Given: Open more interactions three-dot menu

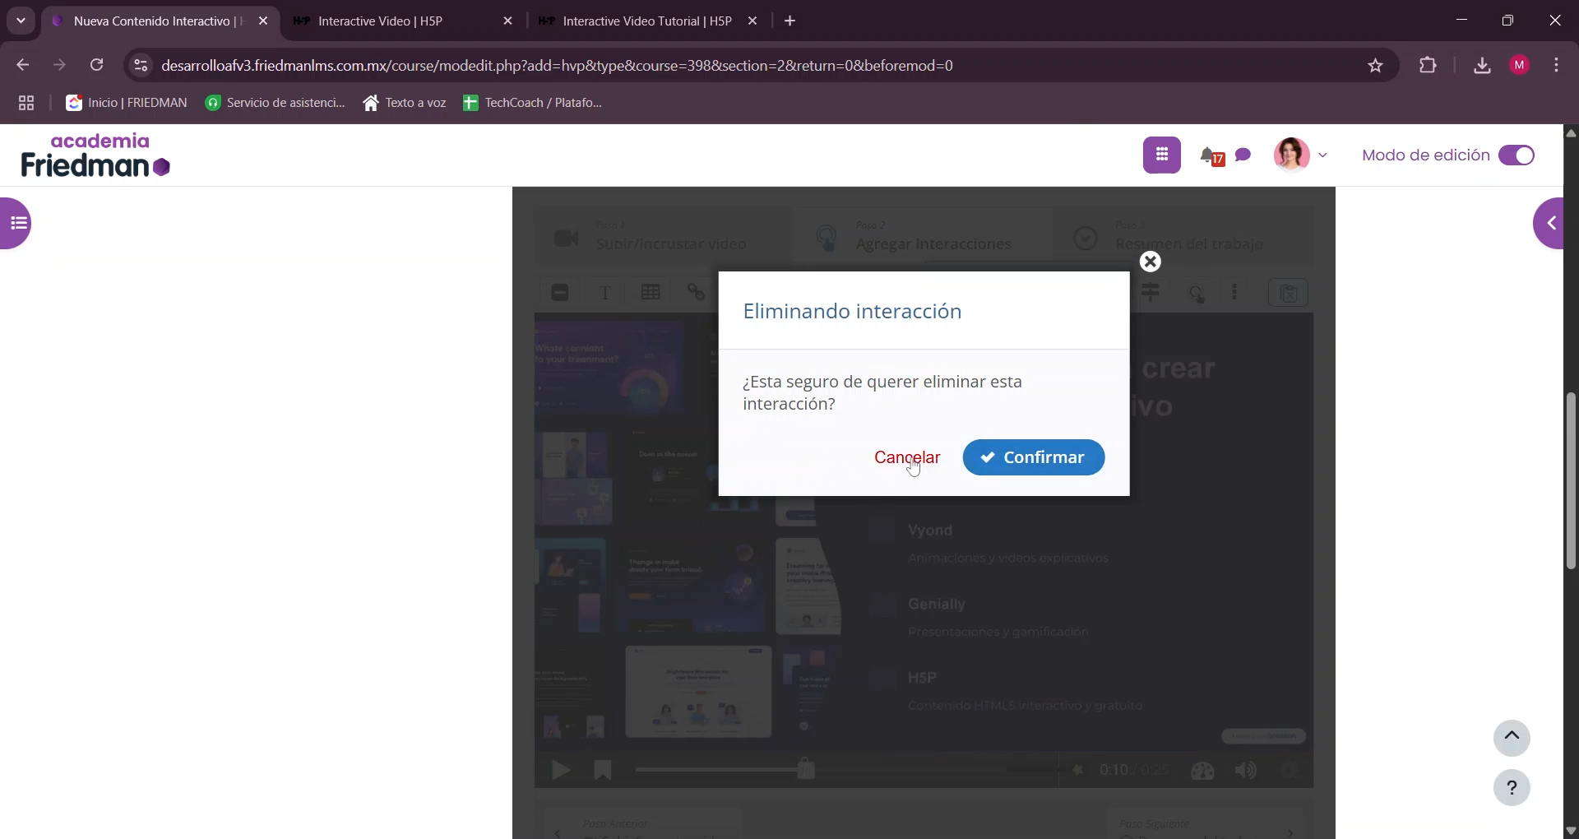Looking at the screenshot, I should tap(1235, 293).
